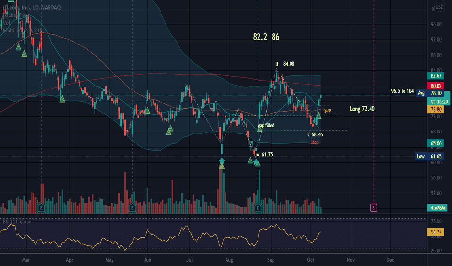
Task: Click the May label on time axis
Action: tap(110, 260)
